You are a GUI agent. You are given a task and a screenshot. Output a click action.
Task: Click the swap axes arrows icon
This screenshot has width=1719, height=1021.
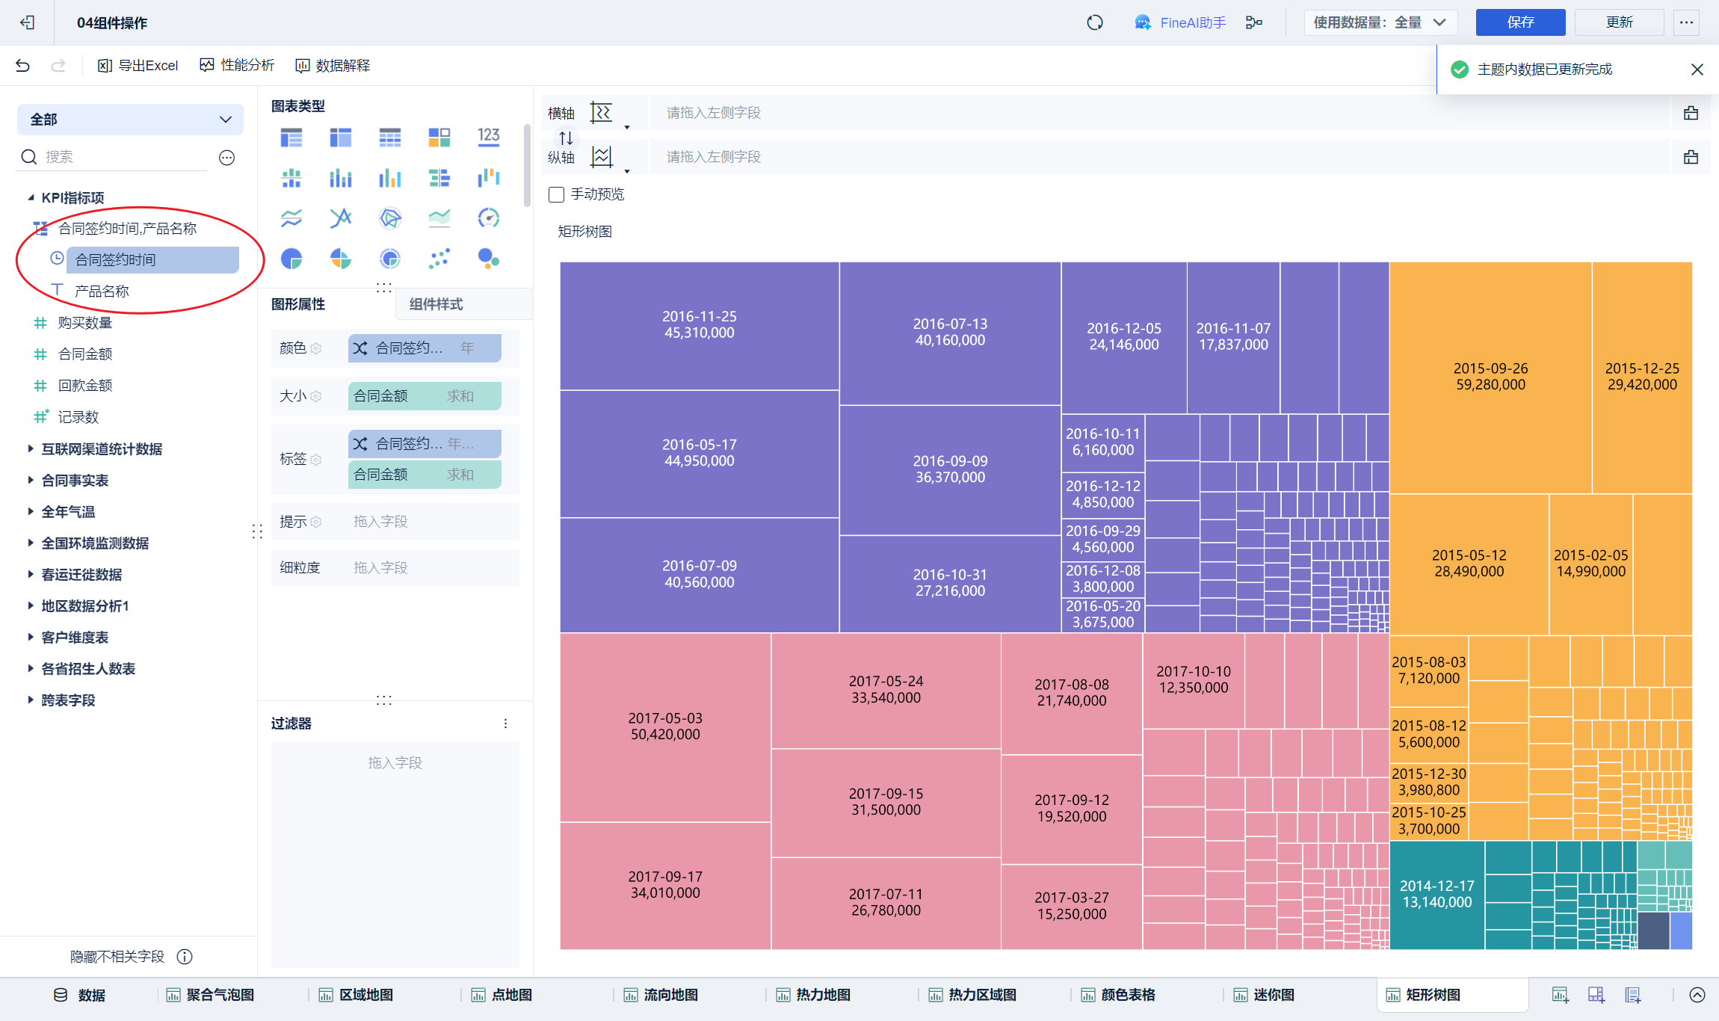(566, 138)
